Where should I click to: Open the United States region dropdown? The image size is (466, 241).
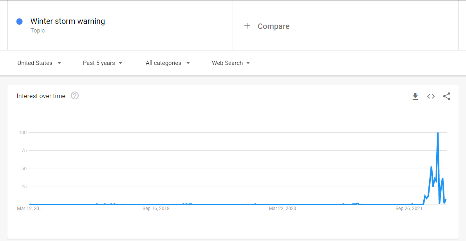39,63
